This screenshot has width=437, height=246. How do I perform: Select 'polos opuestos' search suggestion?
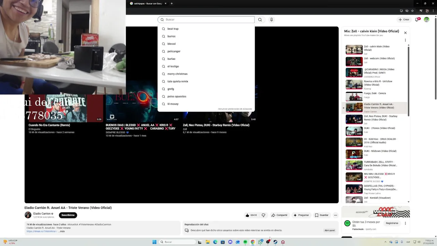[206, 96]
